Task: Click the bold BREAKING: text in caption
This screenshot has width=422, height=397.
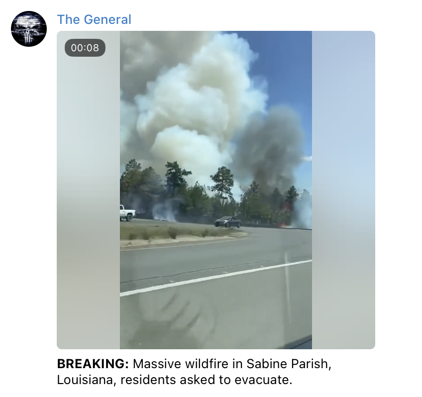Action: click(93, 364)
